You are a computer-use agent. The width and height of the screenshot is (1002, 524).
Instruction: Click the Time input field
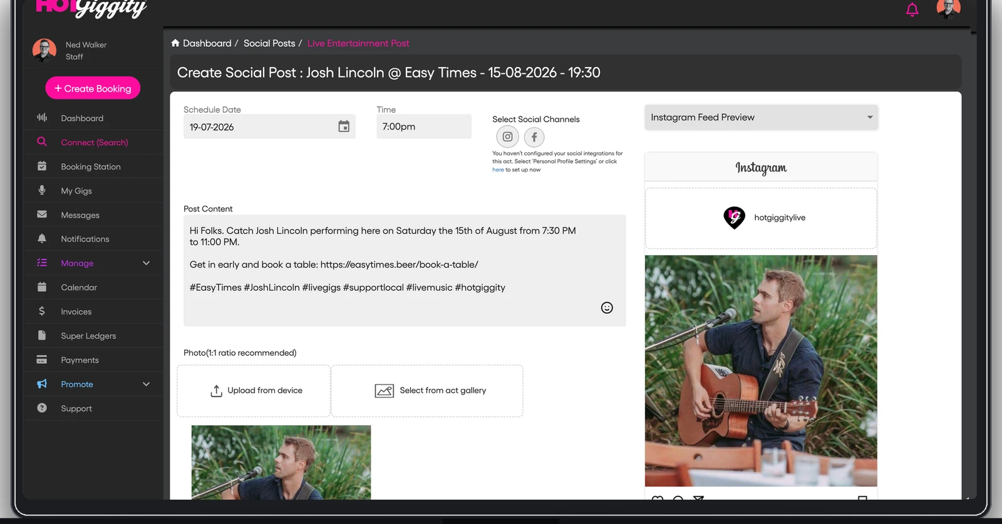(424, 126)
